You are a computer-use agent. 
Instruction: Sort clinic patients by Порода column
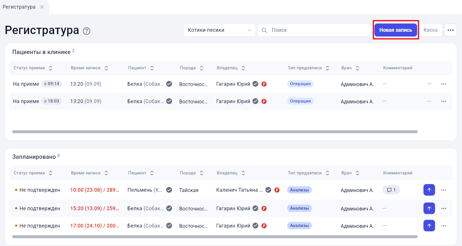pos(202,68)
